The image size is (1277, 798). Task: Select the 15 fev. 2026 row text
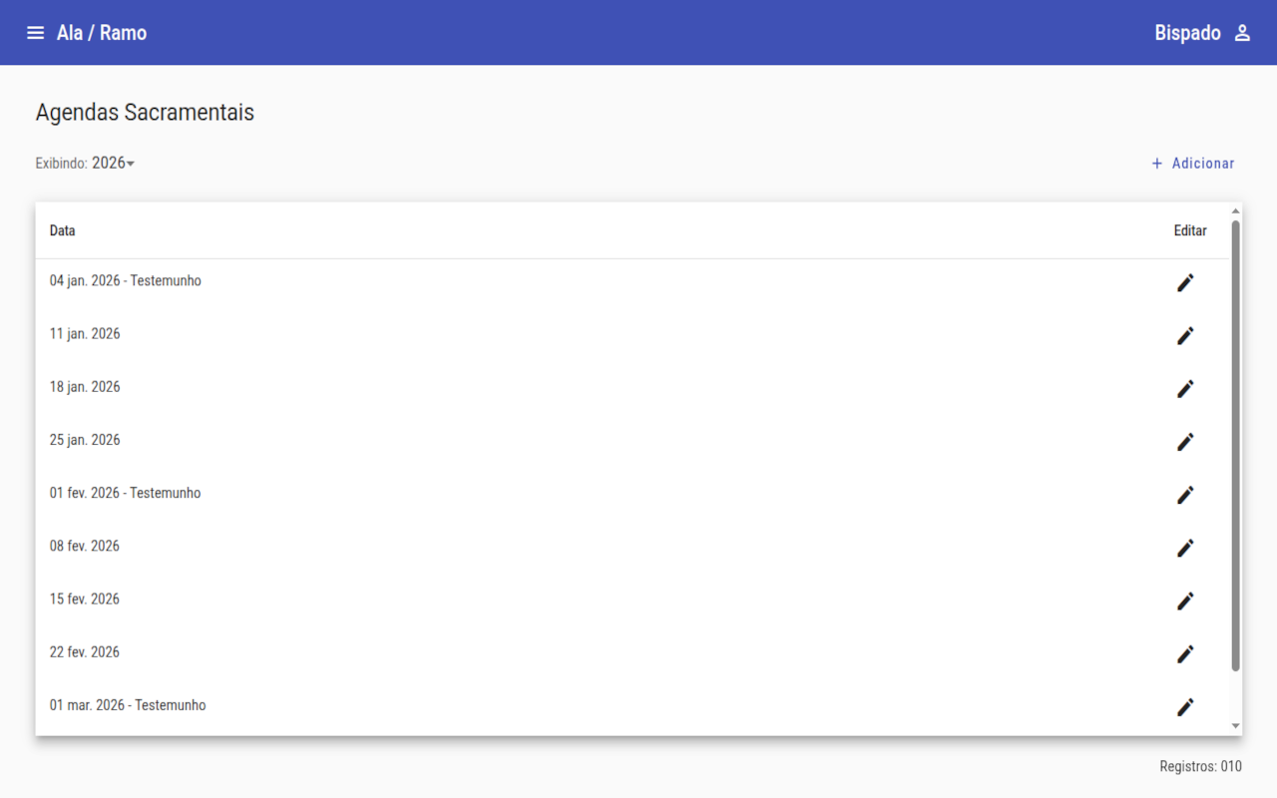85,599
